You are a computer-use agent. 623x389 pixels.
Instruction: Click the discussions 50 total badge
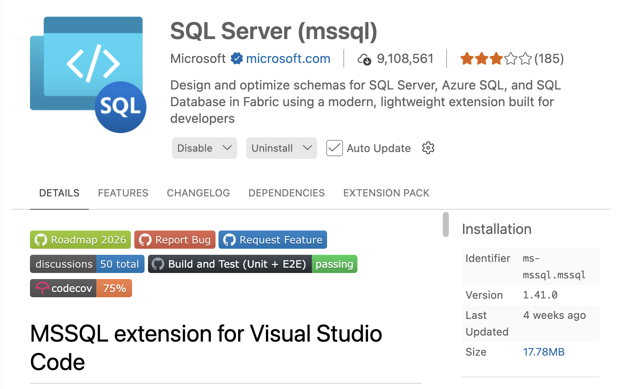87,264
